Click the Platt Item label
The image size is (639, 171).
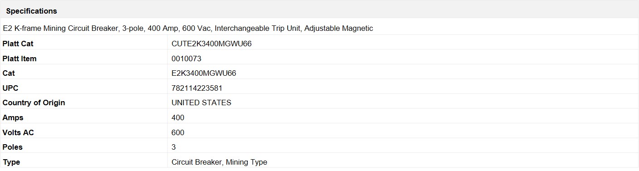click(20, 59)
